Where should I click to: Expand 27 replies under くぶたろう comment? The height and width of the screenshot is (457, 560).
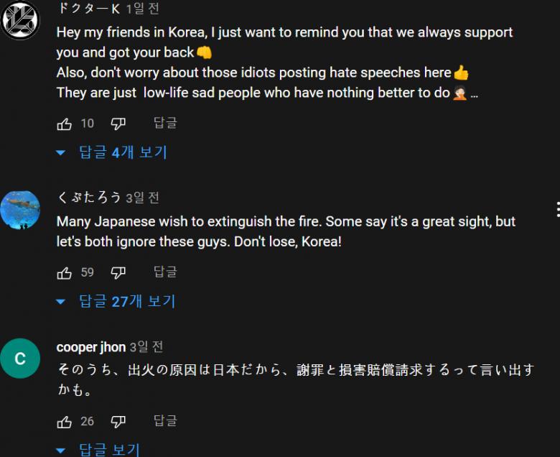coord(118,301)
